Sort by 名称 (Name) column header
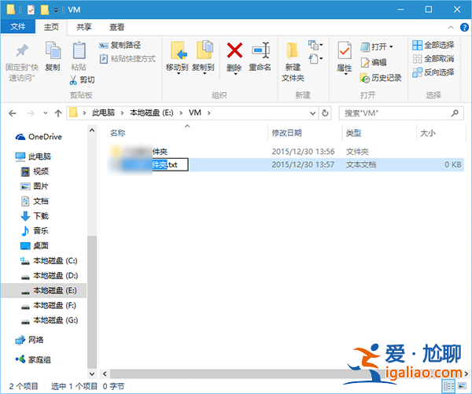Viewport: 472px width, 394px height. 117,133
